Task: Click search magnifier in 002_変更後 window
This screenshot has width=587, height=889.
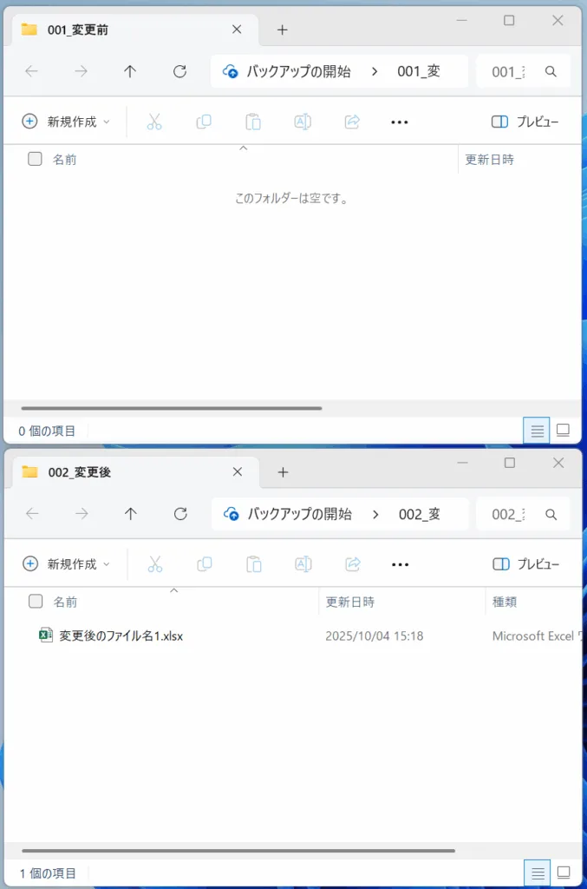Action: (551, 514)
